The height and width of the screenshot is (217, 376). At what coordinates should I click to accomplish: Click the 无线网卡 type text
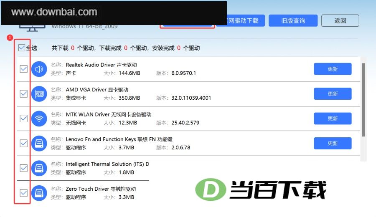tap(76, 123)
